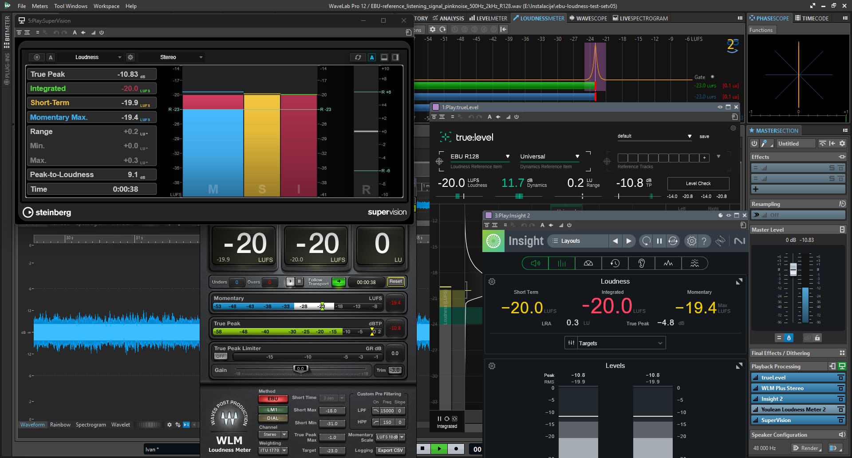Click the WLM play button

point(290,281)
